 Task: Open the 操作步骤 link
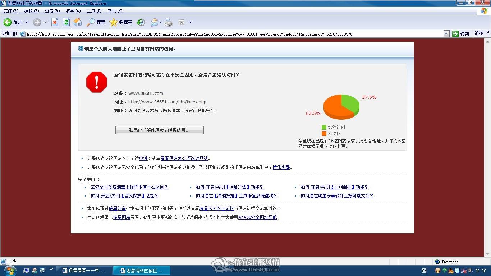[x=281, y=167]
